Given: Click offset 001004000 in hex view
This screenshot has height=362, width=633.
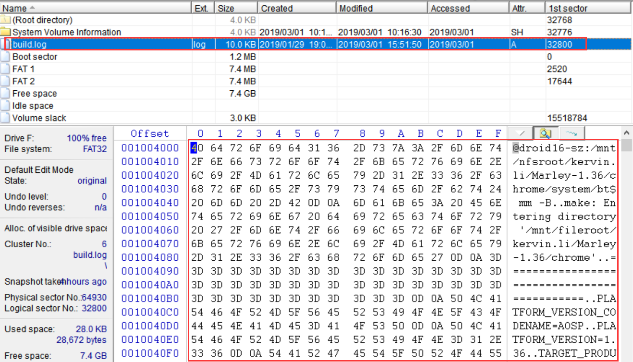Looking at the screenshot, I should pyautogui.click(x=150, y=148).
